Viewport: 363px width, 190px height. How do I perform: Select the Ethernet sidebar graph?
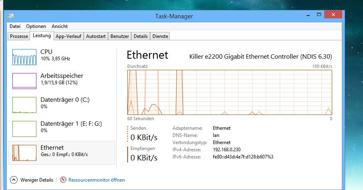click(24, 152)
